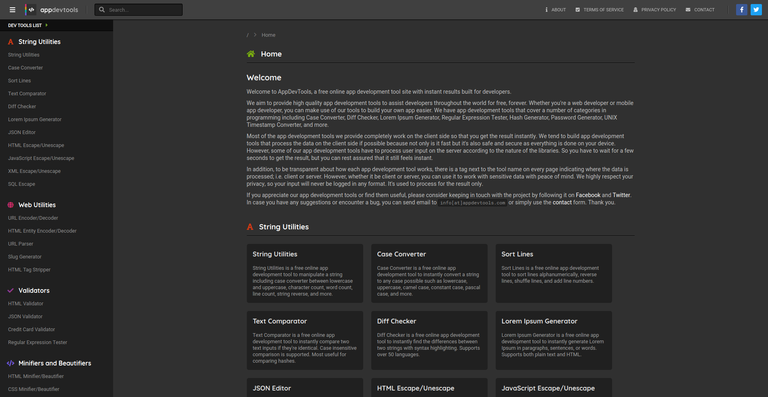Open String Utilities sidebar link

click(x=24, y=55)
